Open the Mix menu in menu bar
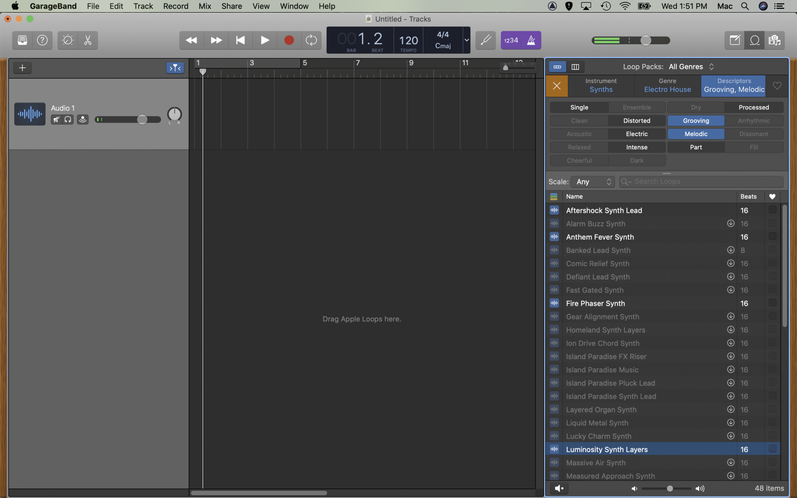This screenshot has height=498, width=797. point(205,6)
